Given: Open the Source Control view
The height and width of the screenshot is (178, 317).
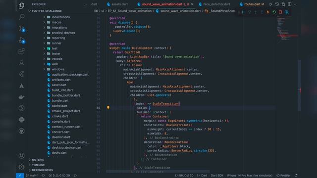Looking at the screenshot, I should click(22, 29).
